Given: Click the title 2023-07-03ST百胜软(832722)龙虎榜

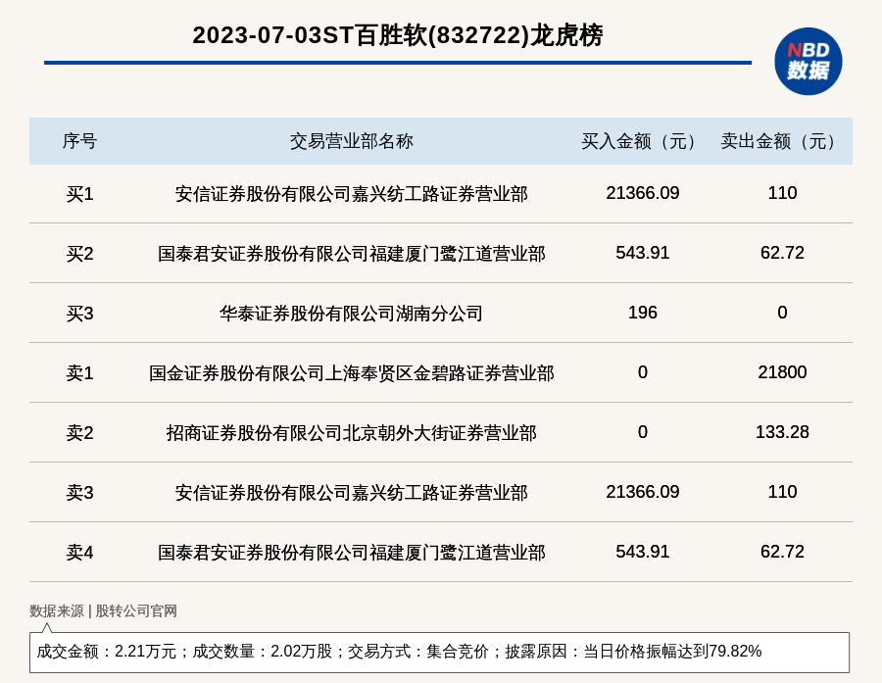Looking at the screenshot, I should coord(398,35).
